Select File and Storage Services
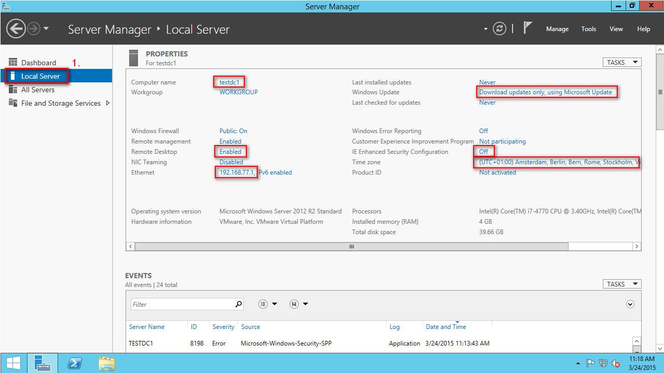This screenshot has height=373, width=664. coord(61,103)
